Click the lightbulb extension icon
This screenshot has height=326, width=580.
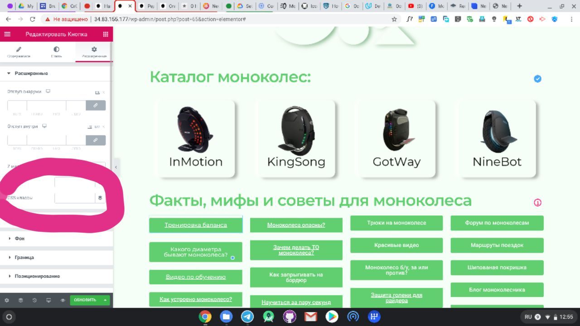click(494, 19)
